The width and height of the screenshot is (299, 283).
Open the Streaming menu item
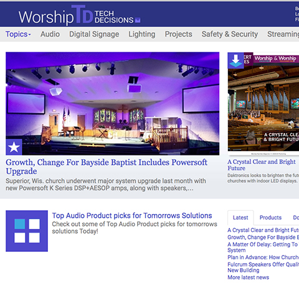click(x=283, y=34)
